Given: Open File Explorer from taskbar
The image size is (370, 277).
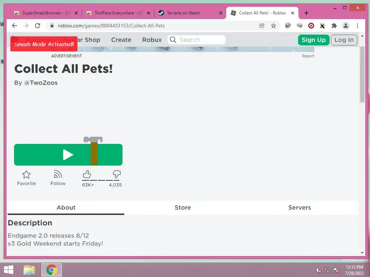Looking at the screenshot, I should 29,270.
